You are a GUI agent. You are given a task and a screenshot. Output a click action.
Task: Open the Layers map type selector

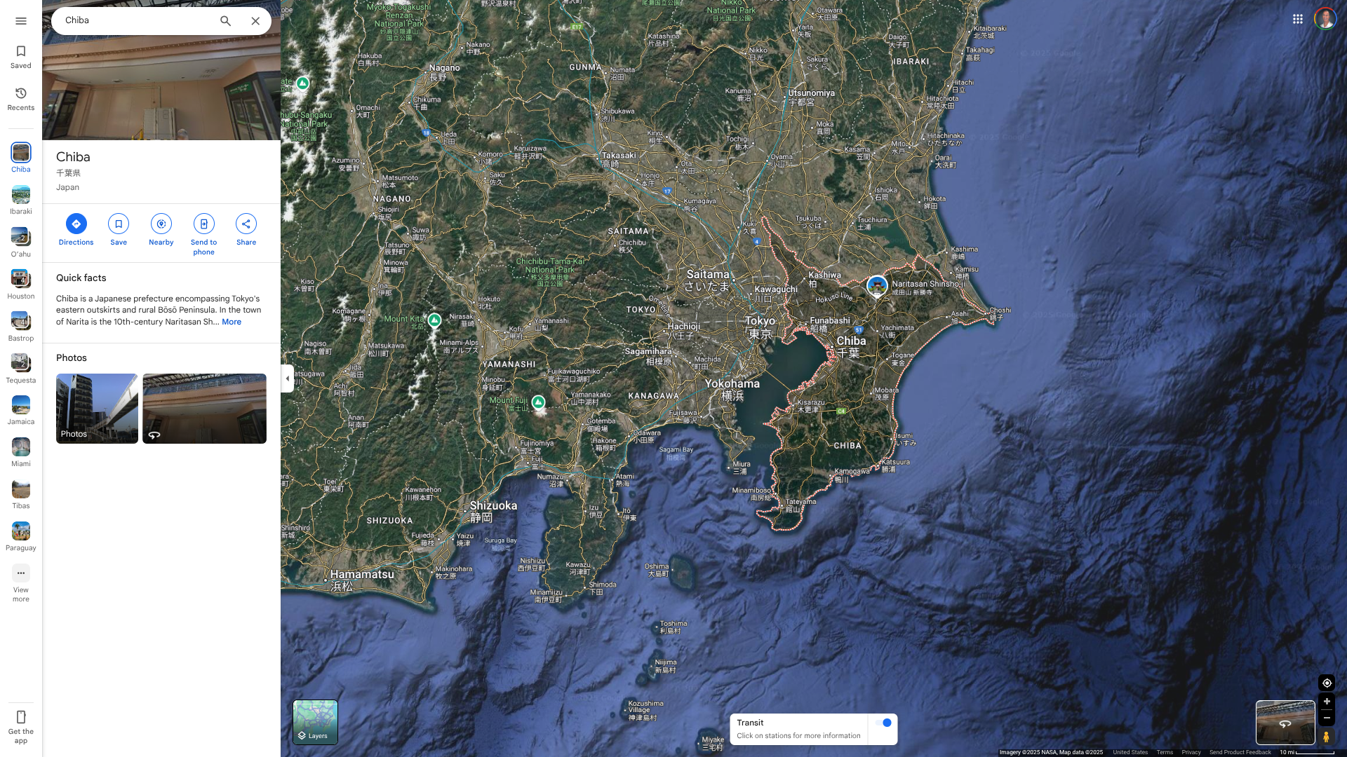click(x=315, y=722)
